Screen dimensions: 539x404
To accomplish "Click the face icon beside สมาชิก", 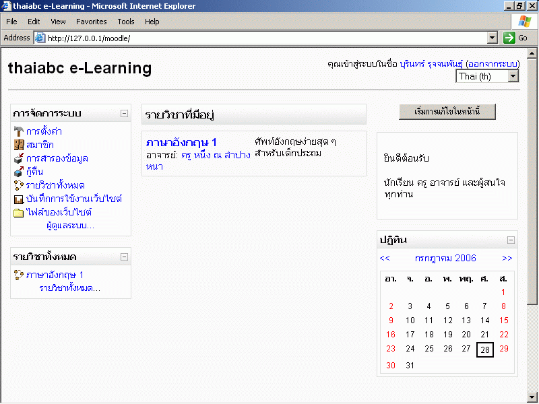I will (19, 145).
